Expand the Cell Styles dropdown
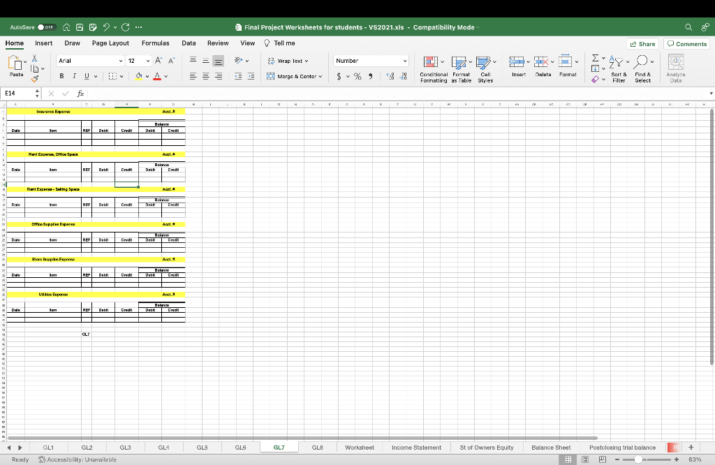The height and width of the screenshot is (465, 715). click(494, 61)
